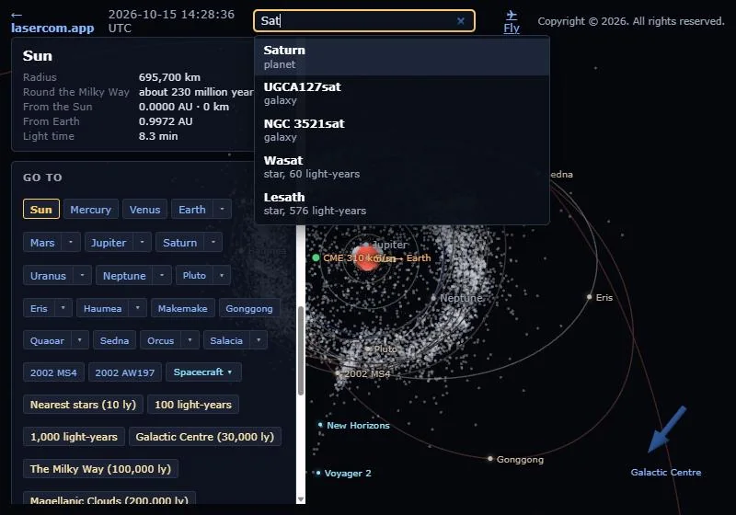Image resolution: width=736 pixels, height=515 pixels.
Task: Select the Sun button in Go To
Action: [41, 209]
